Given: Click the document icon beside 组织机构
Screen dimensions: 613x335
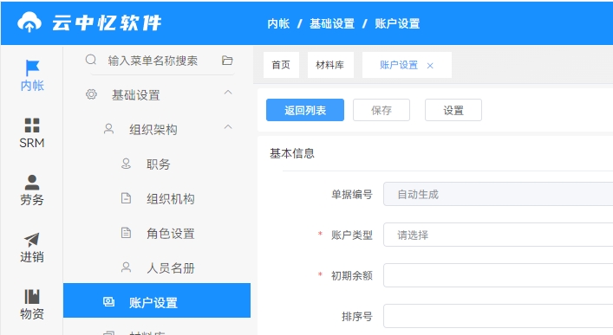Looking at the screenshot, I should tap(126, 198).
